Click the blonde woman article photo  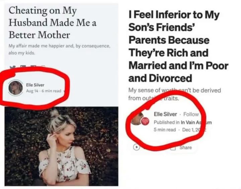pos(62,146)
